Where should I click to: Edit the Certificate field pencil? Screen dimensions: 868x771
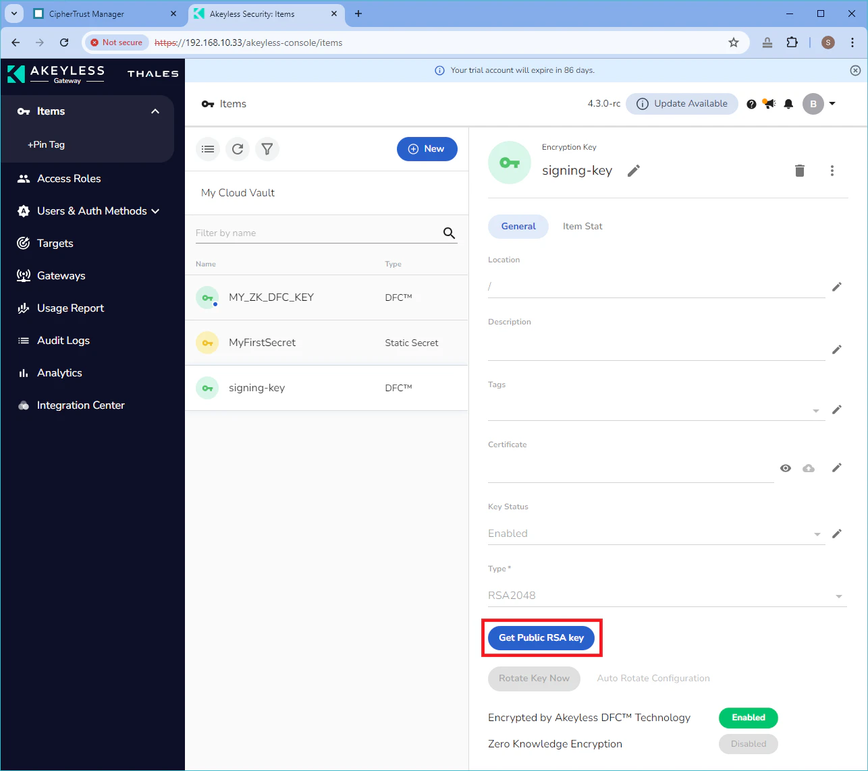click(x=837, y=467)
